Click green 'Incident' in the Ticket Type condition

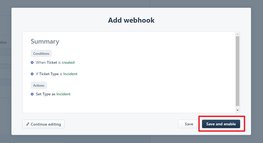click(x=70, y=74)
